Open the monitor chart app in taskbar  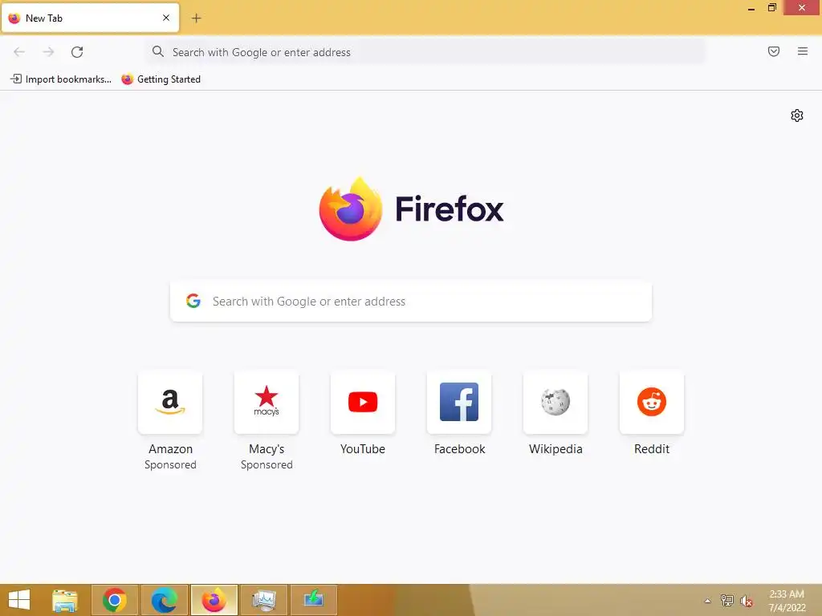click(263, 600)
